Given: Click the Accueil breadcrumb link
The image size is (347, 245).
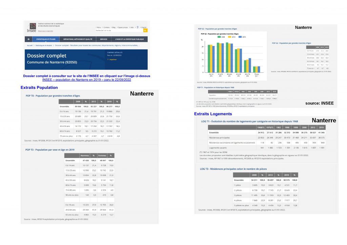Looking at the screenshot, I should (x=29, y=45).
